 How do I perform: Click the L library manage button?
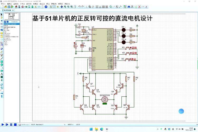(x=7, y=22)
